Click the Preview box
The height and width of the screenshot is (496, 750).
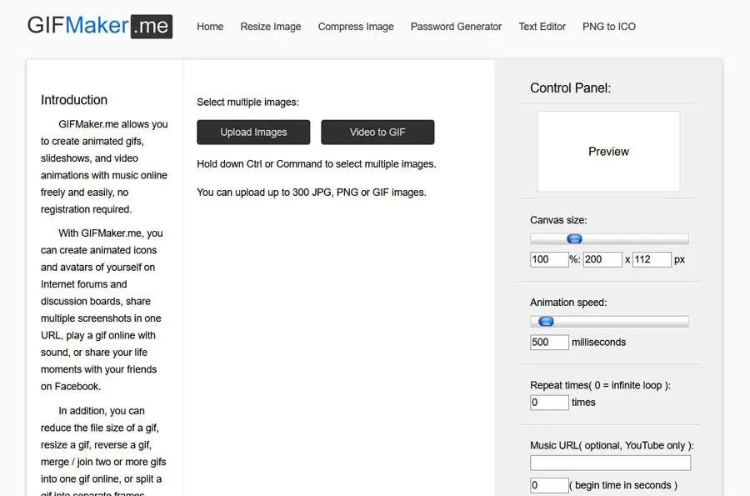point(608,152)
